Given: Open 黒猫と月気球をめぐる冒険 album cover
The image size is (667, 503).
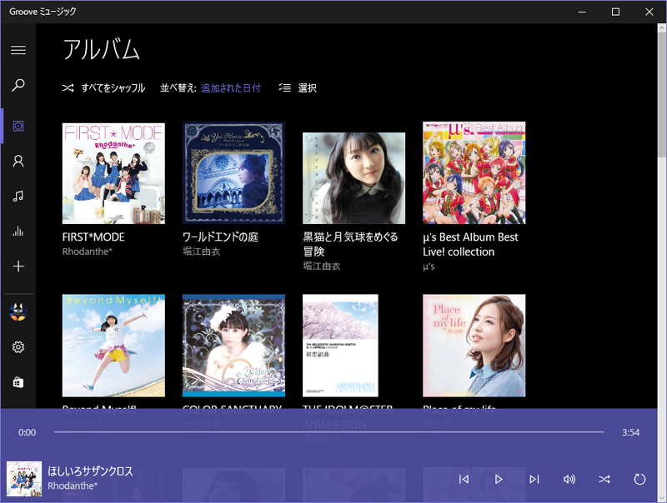Looking at the screenshot, I should (354, 178).
